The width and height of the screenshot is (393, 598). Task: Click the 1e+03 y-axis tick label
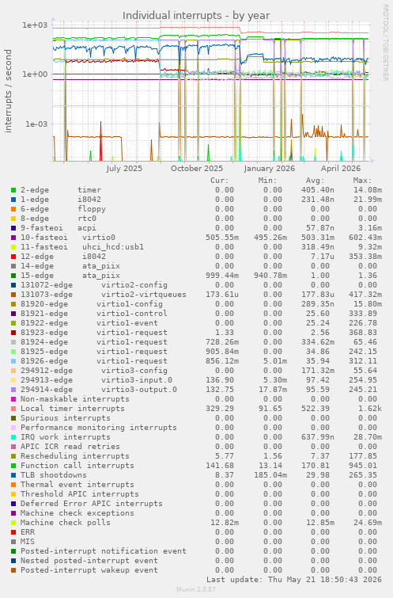point(35,25)
